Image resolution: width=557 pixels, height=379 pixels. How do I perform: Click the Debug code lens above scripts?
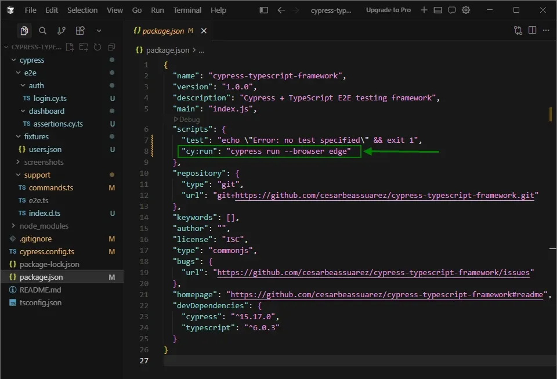tap(186, 120)
